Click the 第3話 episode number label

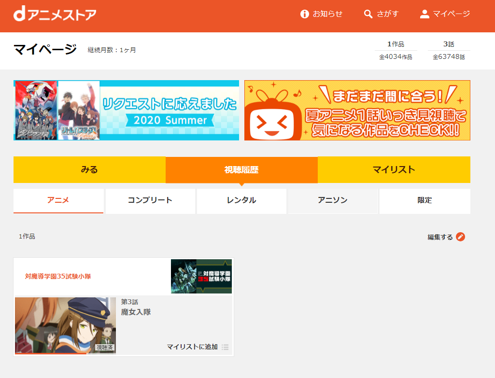129,302
